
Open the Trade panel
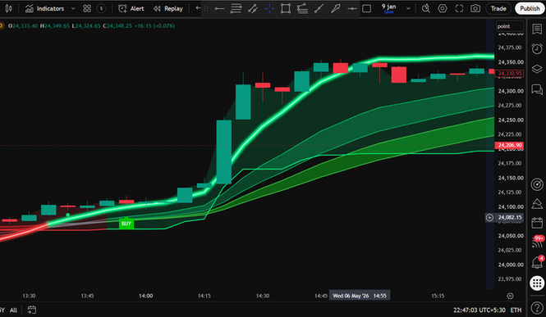click(498, 9)
